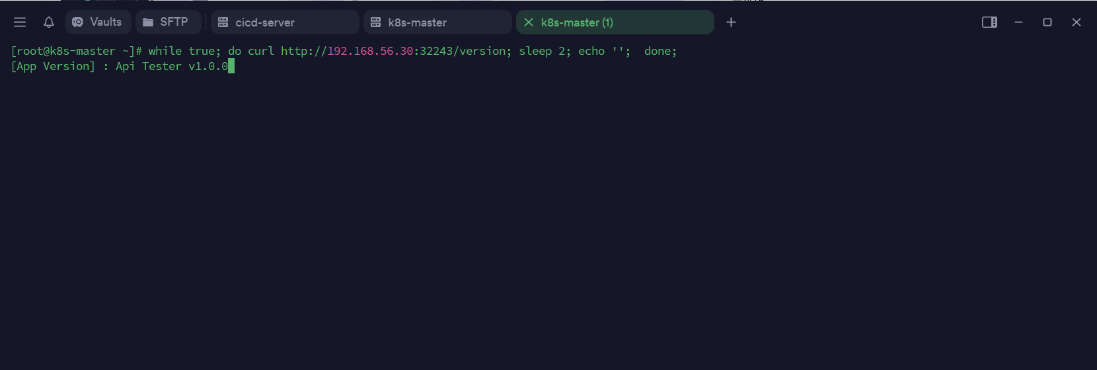1097x370 pixels.
Task: Switch to the k8s-master tab
Action: click(x=437, y=22)
